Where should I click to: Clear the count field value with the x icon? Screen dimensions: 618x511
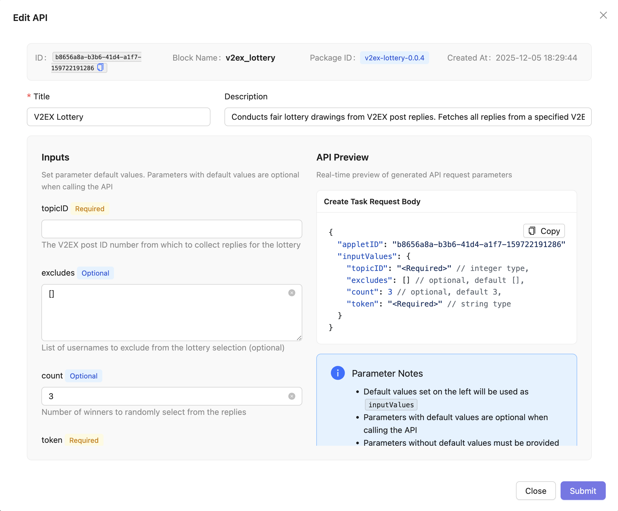point(292,396)
